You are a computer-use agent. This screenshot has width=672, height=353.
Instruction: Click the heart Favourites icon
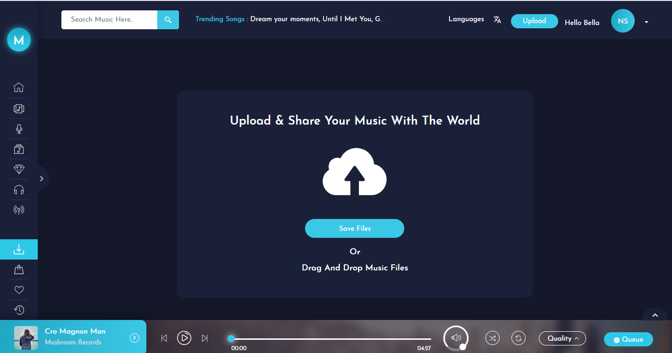[19, 290]
